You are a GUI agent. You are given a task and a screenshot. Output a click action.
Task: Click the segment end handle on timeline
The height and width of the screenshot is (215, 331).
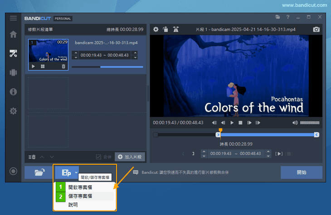point(316,135)
